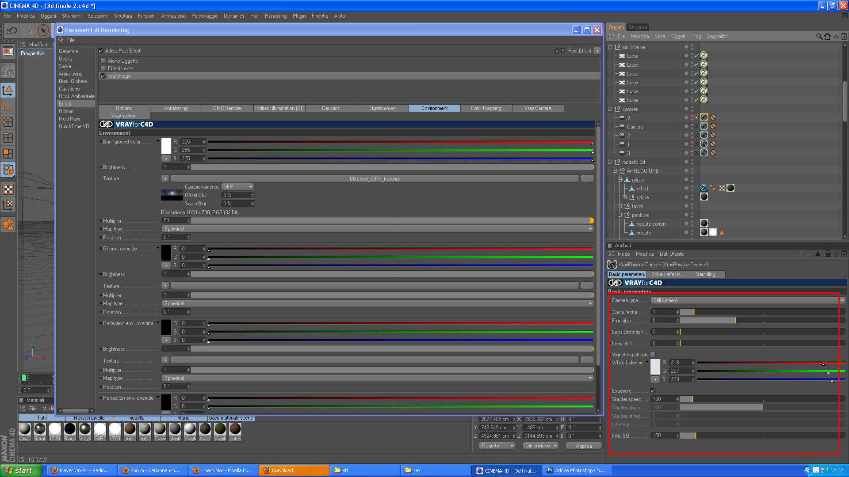The height and width of the screenshot is (477, 849).
Task: Activate the Model tool icon in sidebar
Action: click(8, 90)
